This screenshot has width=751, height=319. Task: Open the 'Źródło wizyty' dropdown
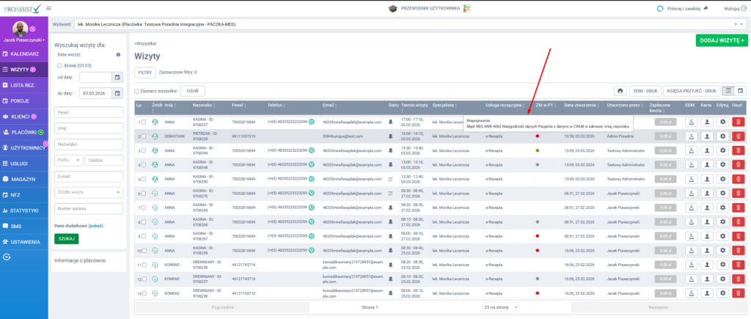[88, 192]
